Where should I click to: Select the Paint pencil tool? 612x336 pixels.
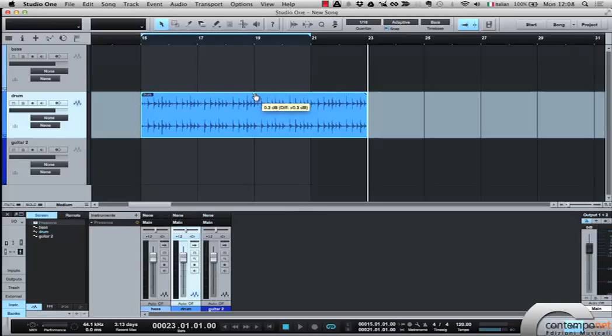216,24
